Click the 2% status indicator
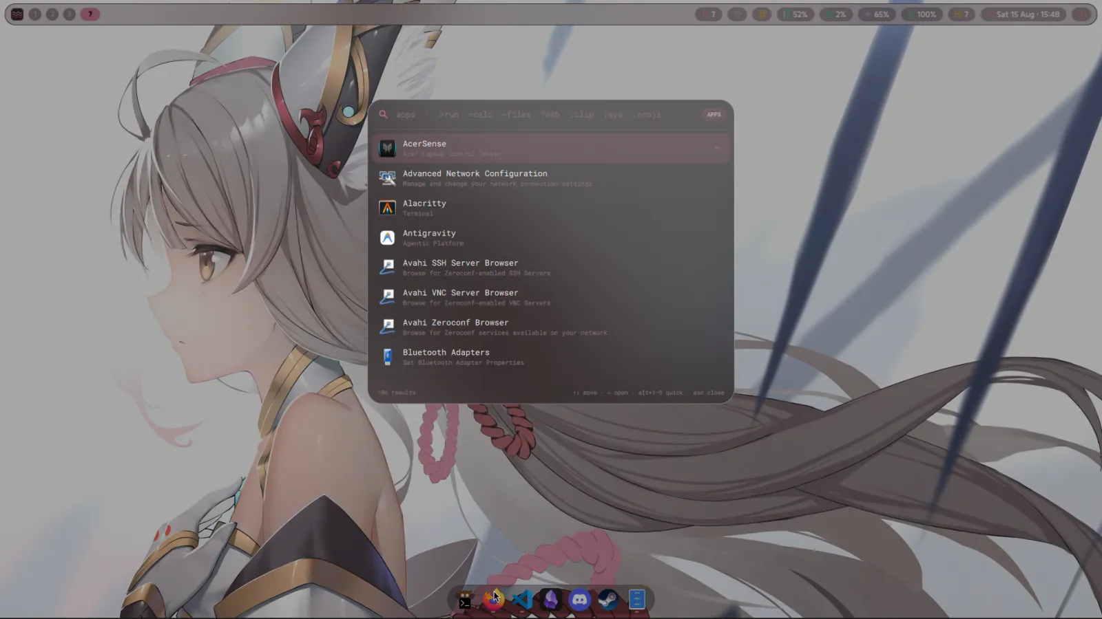 836,14
